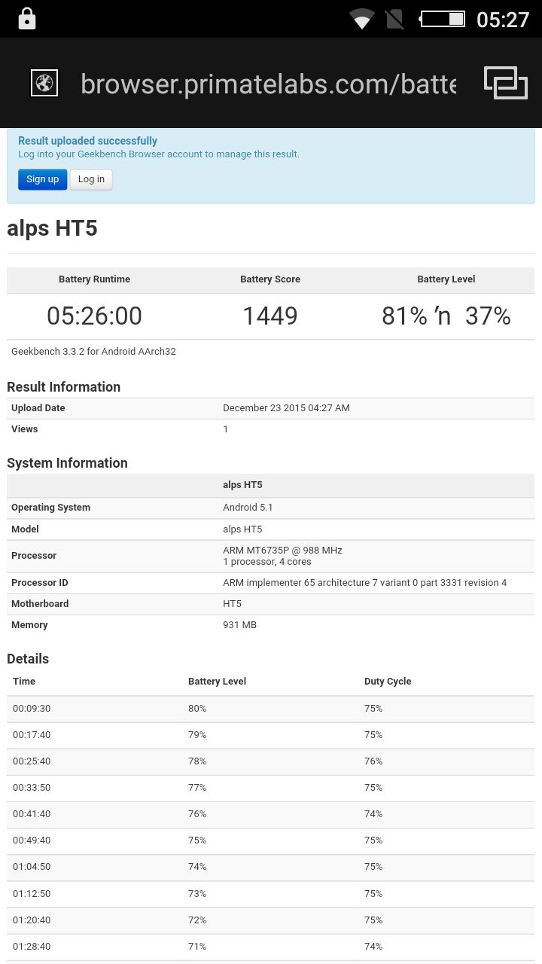Tap the no-SIM card icon

tap(394, 19)
